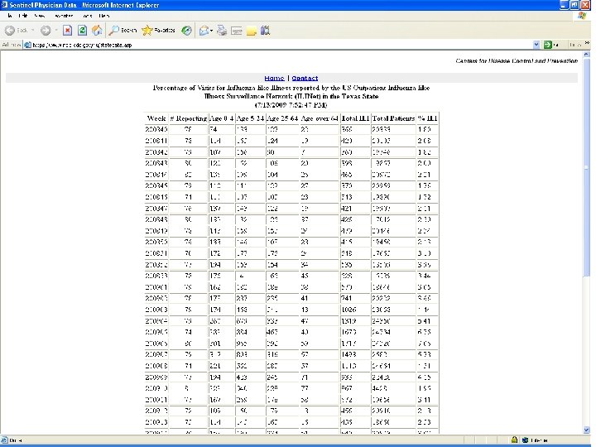Click the Messenger people icon
The image size is (596, 447).
coord(266,31)
